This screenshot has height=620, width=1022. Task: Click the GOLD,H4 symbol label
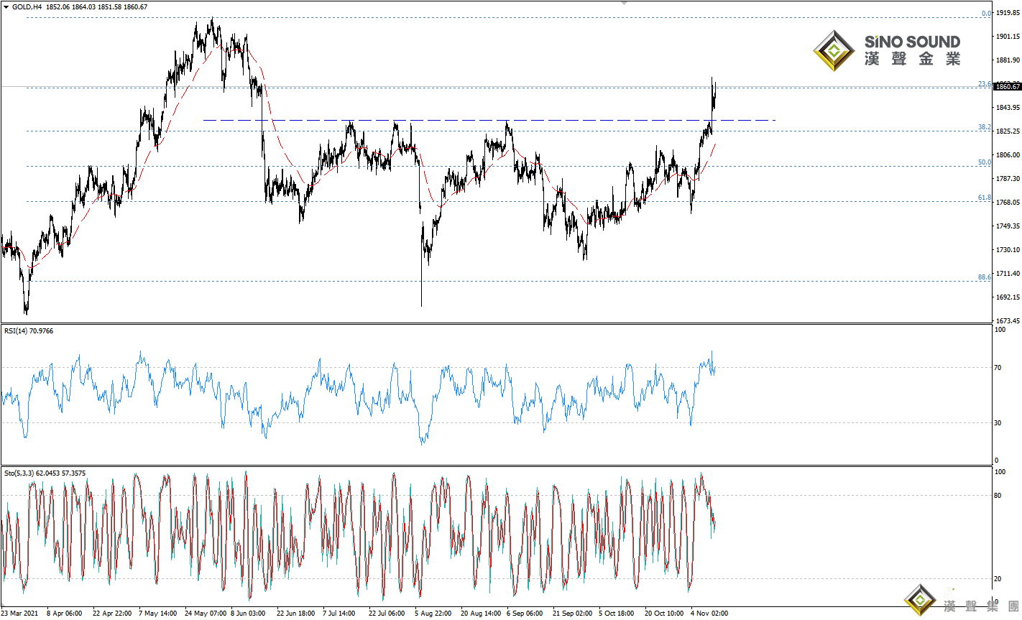click(27, 7)
